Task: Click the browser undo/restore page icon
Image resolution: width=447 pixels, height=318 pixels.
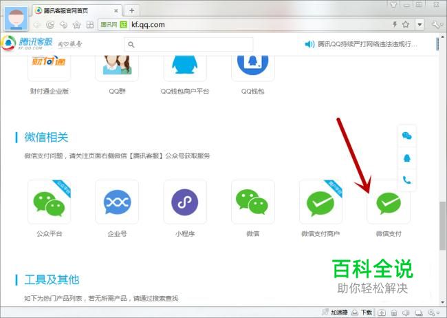Action: (x=63, y=25)
